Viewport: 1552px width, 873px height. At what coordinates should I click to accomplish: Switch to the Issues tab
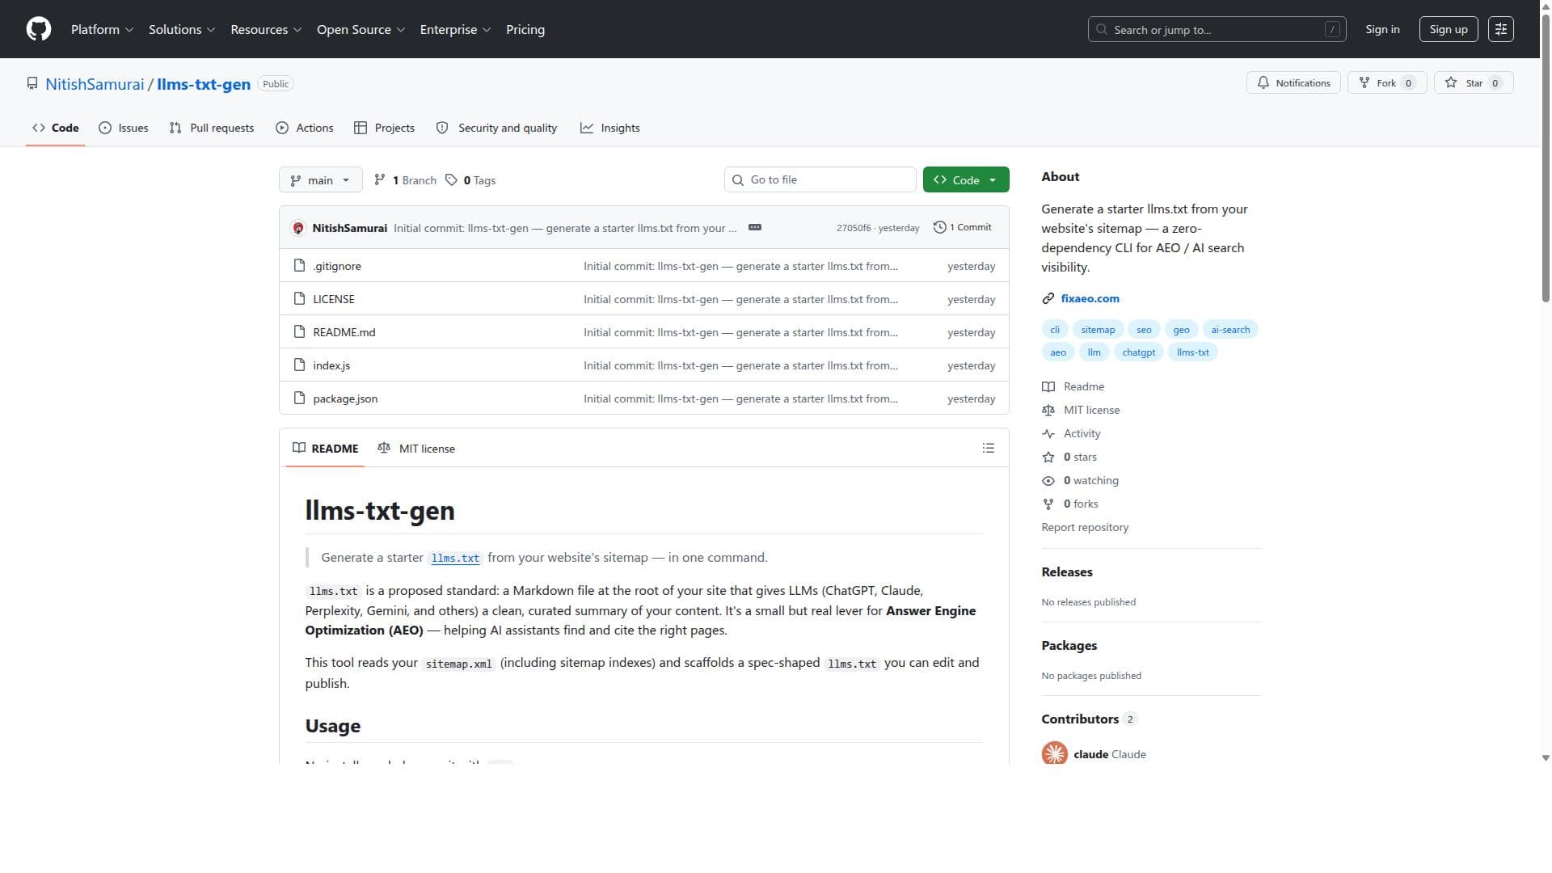pyautogui.click(x=124, y=128)
